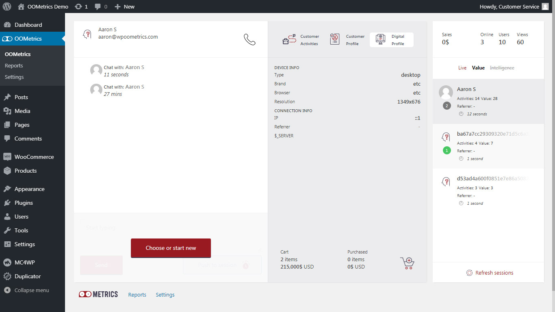Open WooCommerce menu

point(33,157)
